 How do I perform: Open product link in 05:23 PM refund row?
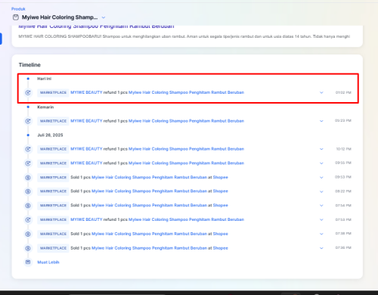coord(186,121)
